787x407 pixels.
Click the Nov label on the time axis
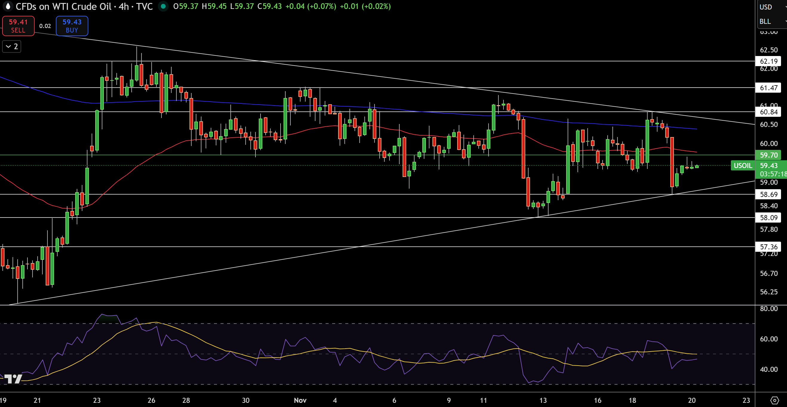[300, 400]
